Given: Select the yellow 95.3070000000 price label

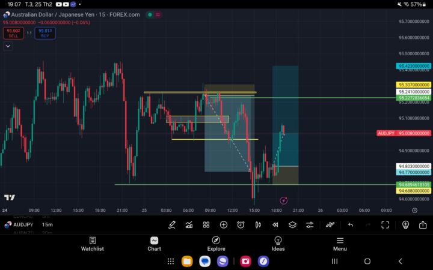Looking at the screenshot, I should (x=413, y=85).
